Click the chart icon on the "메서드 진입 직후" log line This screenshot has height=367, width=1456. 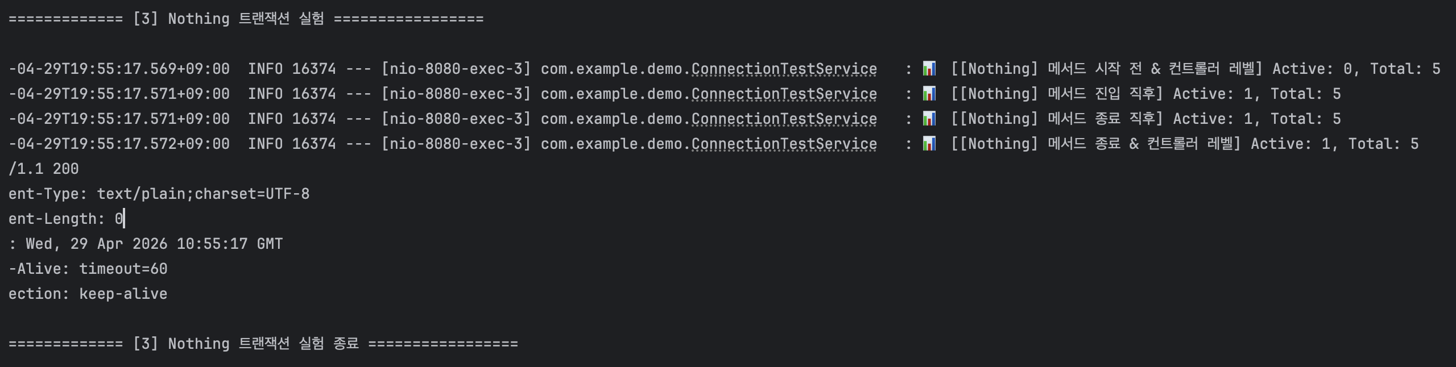(x=929, y=94)
